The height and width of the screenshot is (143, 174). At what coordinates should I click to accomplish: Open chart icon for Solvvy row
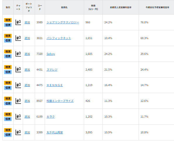tap(18, 54)
